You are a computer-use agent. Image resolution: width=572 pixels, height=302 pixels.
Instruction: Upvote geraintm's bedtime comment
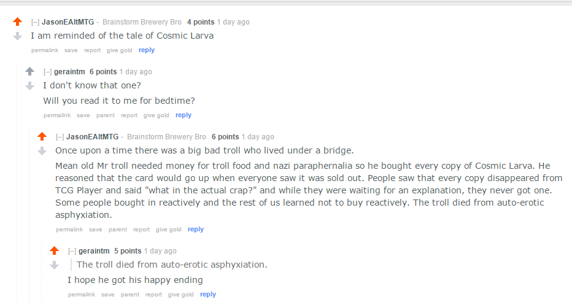click(x=30, y=71)
